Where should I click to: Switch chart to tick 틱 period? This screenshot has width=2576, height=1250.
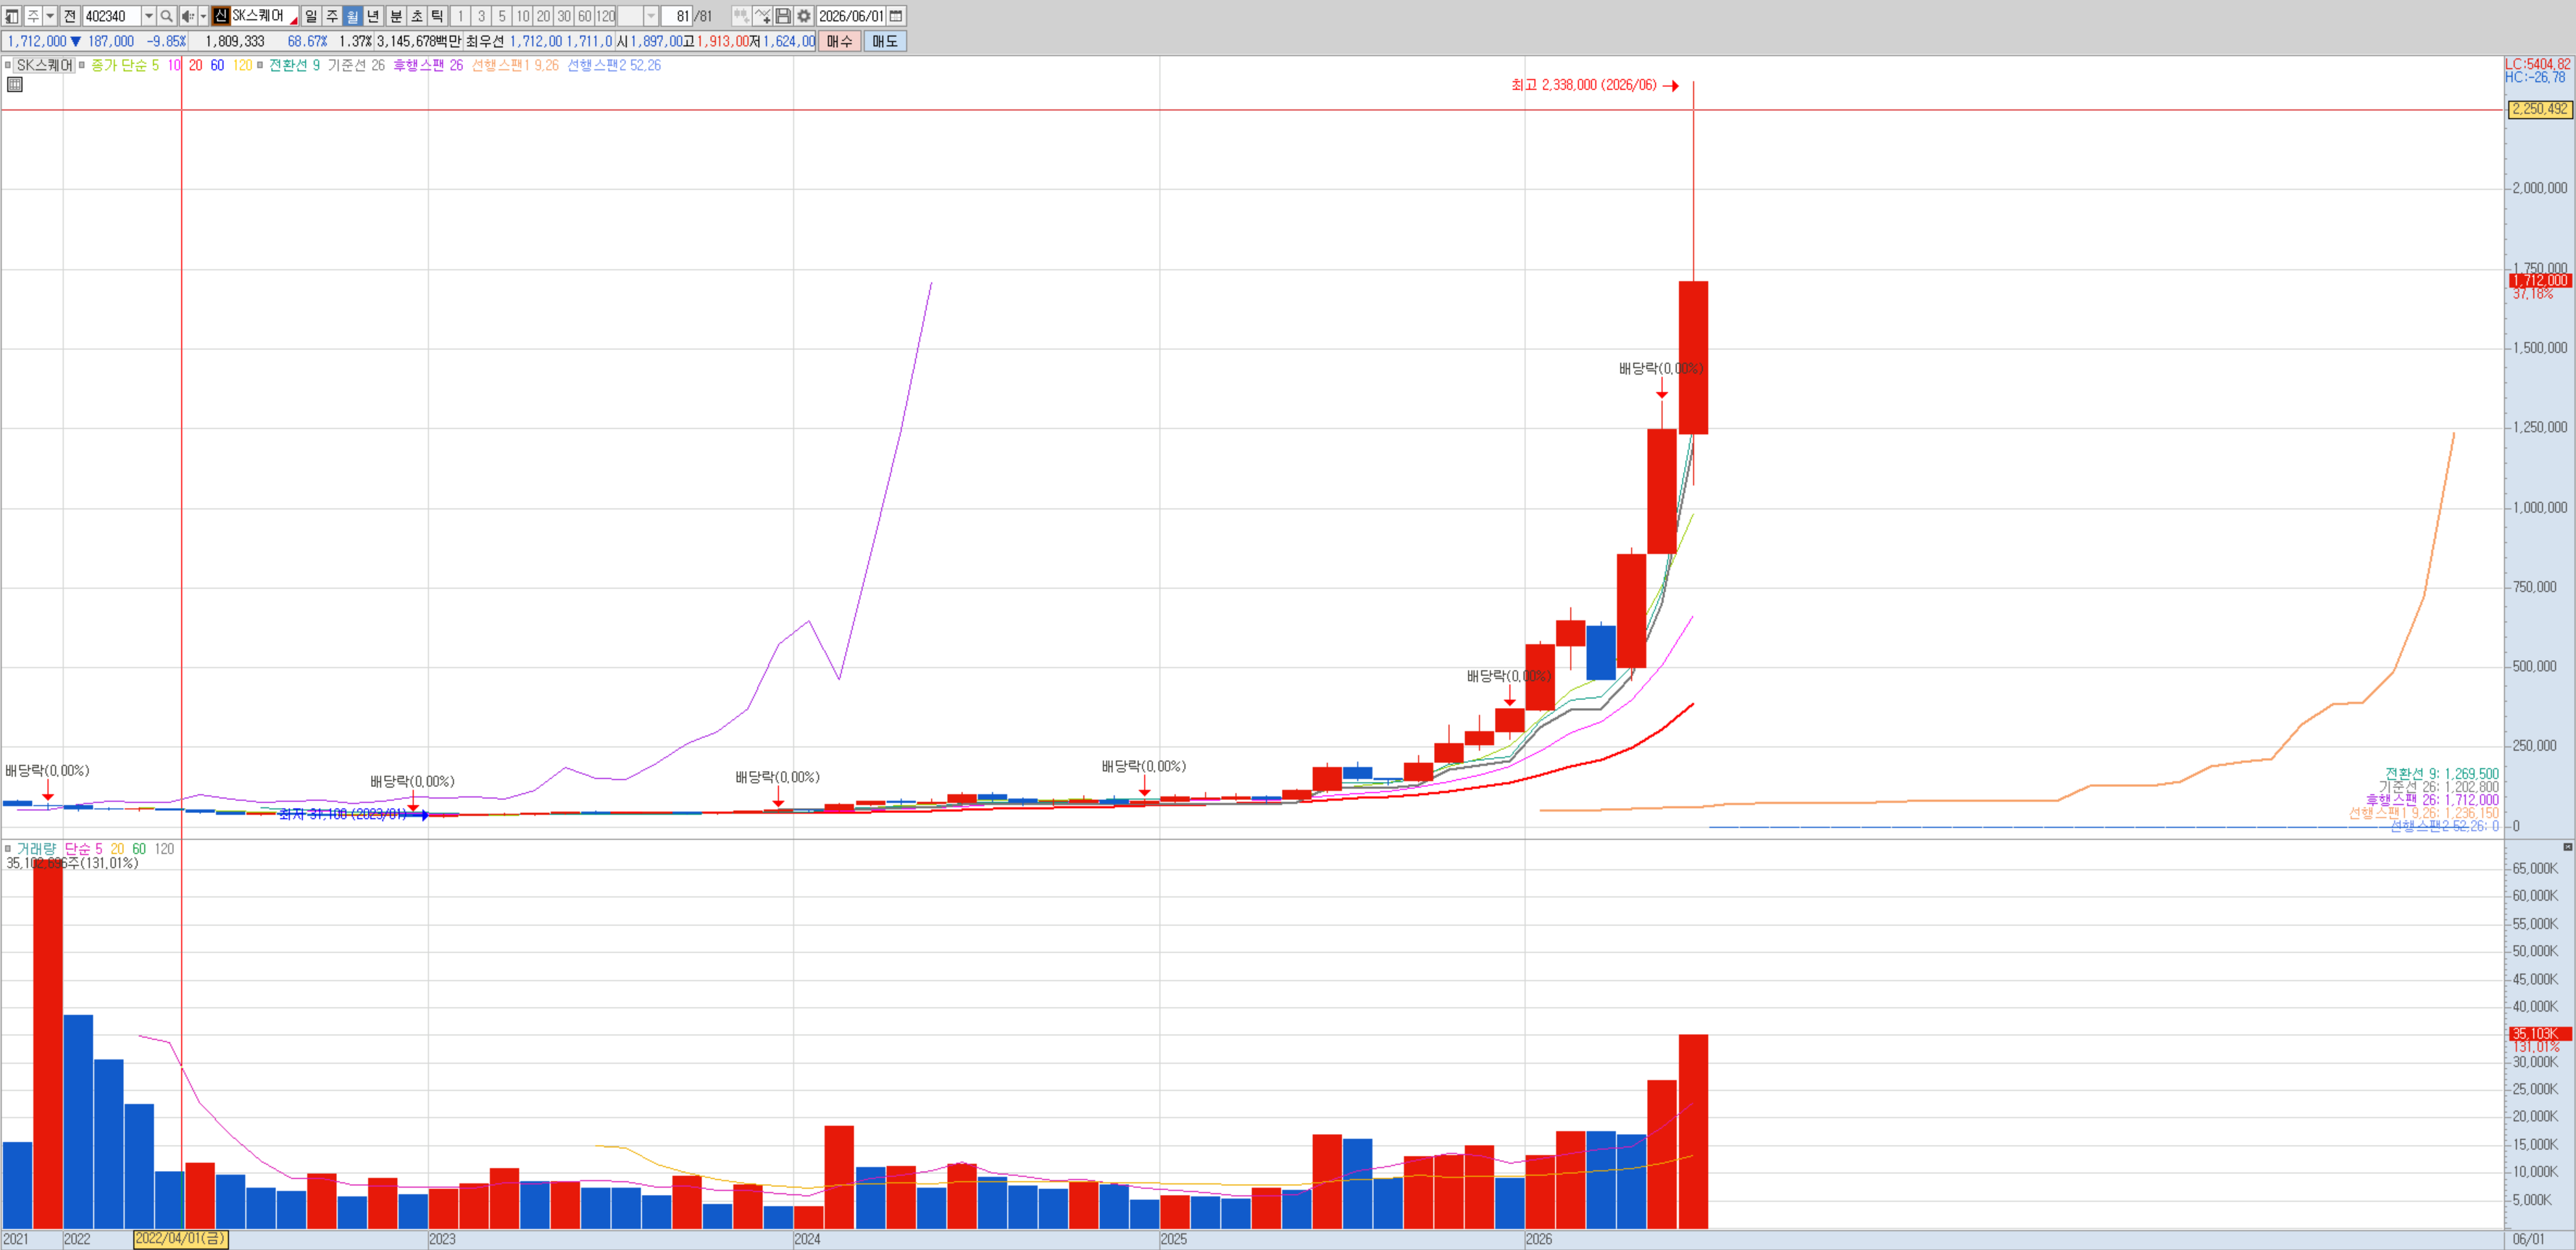click(x=437, y=16)
